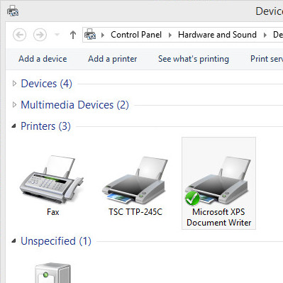This screenshot has width=283, height=283.
Task: Open the dropdown arrow before Control Panel
Action: pos(103,35)
